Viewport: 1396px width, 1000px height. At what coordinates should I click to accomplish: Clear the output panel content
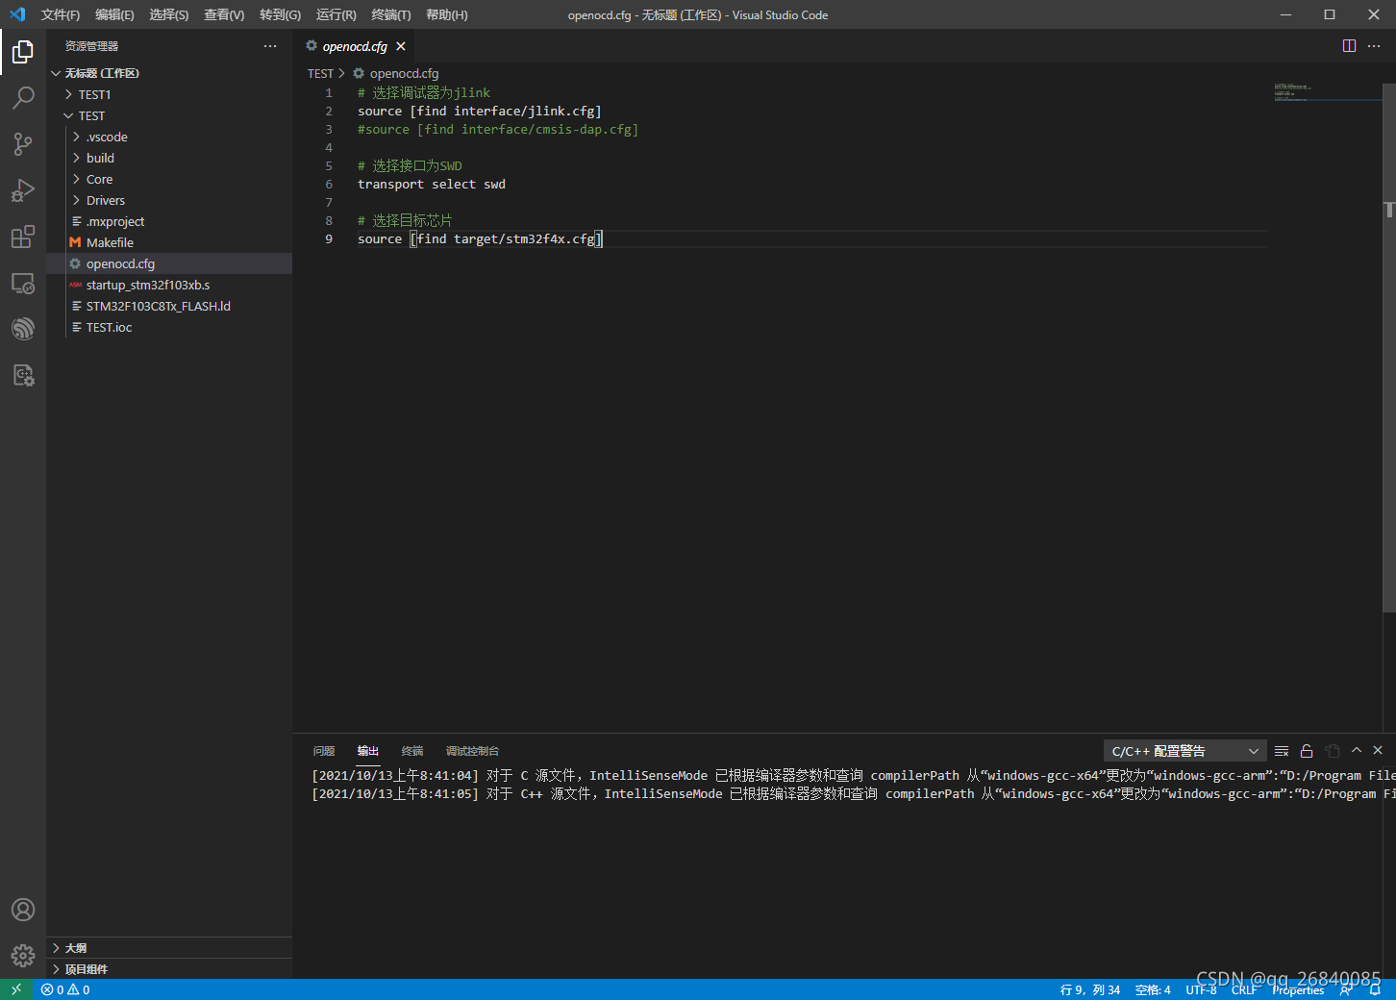click(1281, 751)
